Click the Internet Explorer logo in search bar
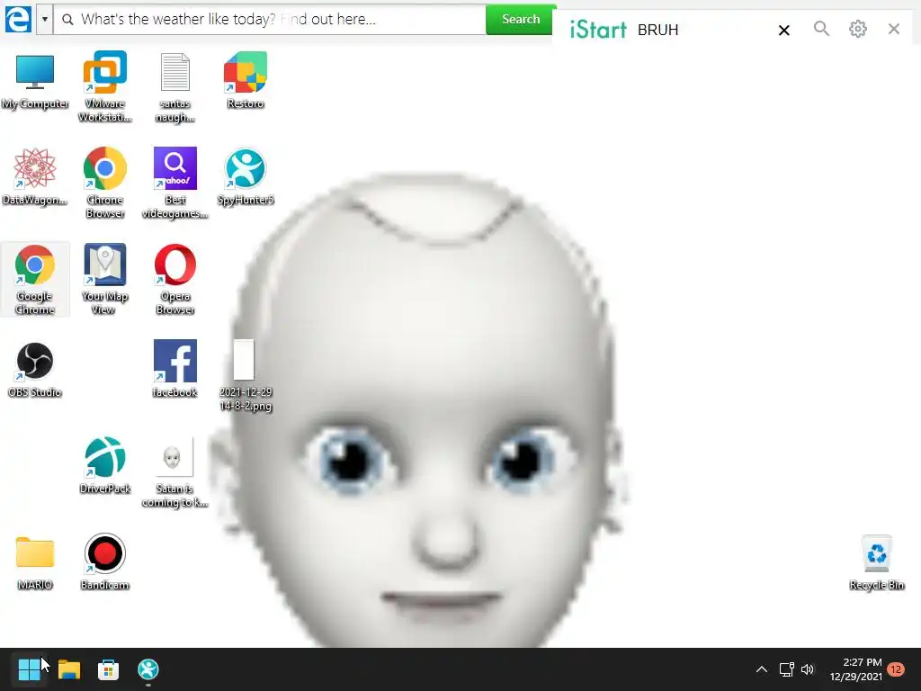Image resolution: width=921 pixels, height=691 pixels. [18, 19]
